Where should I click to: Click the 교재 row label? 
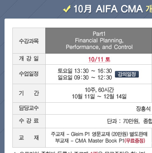[x=29, y=137]
